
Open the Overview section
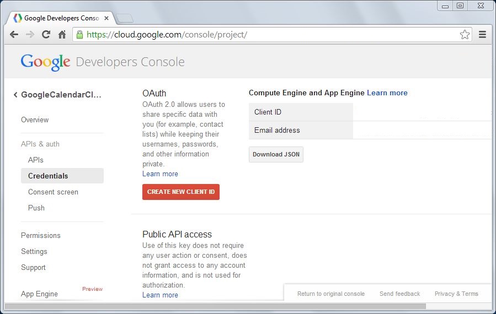(x=35, y=120)
